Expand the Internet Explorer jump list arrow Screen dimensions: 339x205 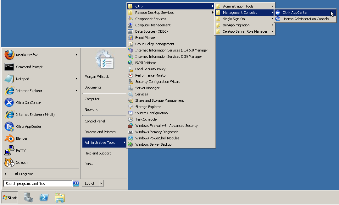click(76, 91)
